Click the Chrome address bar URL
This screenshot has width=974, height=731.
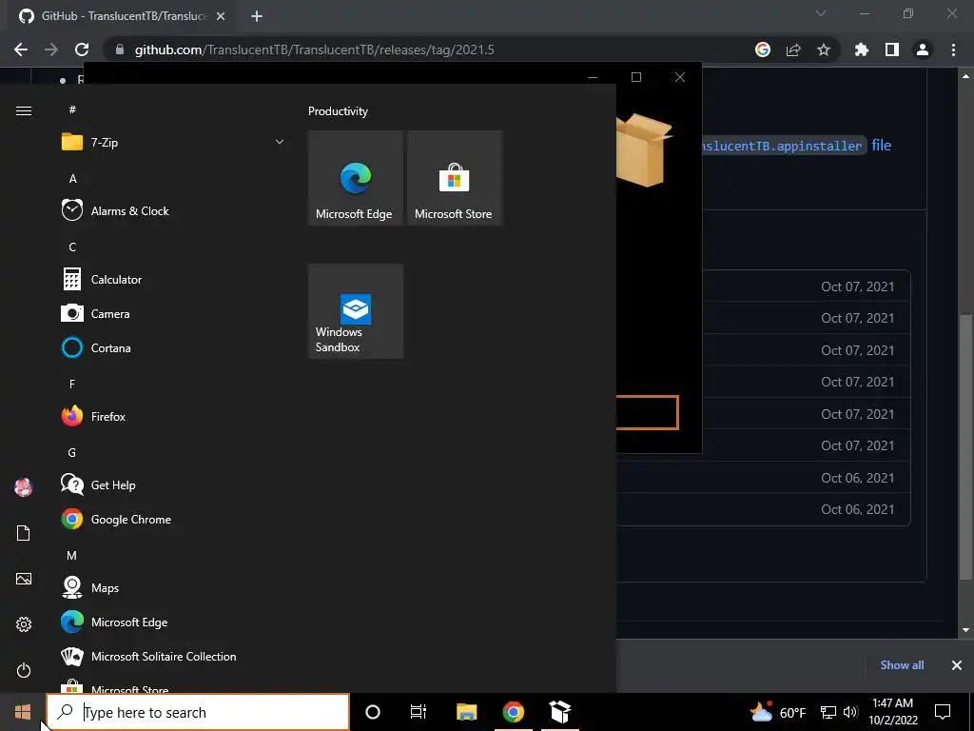314,49
